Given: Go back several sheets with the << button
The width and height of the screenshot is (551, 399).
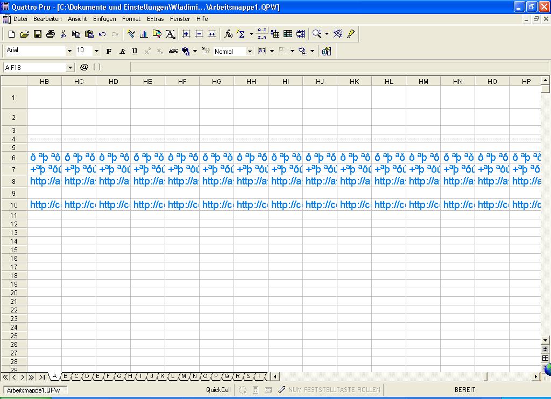Looking at the screenshot, I should tap(5, 377).
